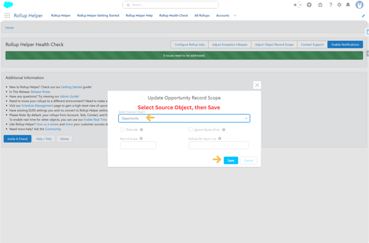This screenshot has width=369, height=243.
Task: Click the Salesforce cloud logo
Action: coord(8,4)
